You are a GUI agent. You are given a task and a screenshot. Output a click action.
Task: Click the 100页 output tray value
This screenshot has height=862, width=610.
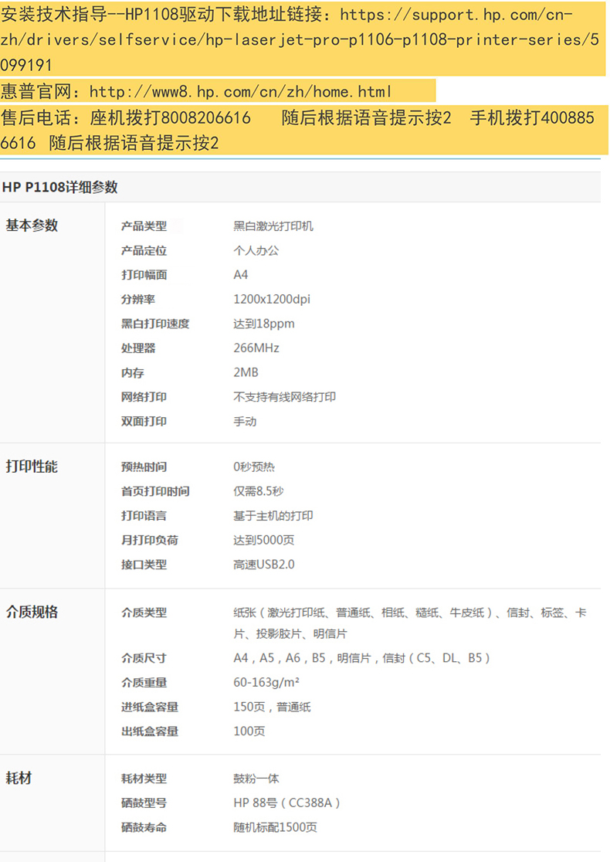(249, 731)
